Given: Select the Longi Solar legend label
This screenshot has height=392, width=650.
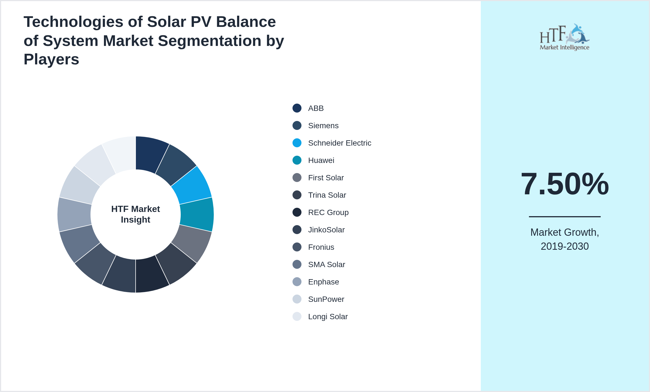Looking at the screenshot, I should 328,316.
